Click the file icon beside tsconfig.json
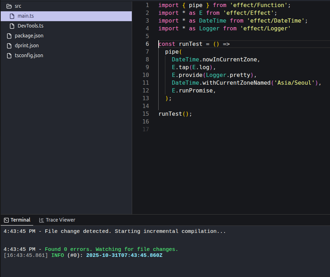Image resolution: width=330 pixels, height=277 pixels. tap(9, 56)
